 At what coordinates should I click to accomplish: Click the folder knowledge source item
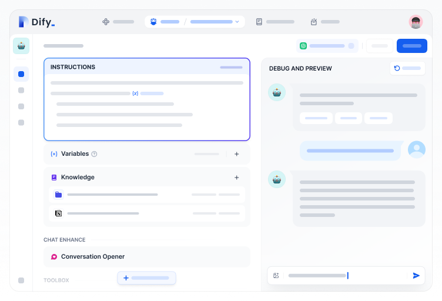147,195
